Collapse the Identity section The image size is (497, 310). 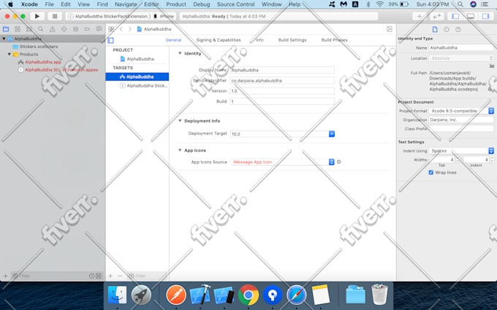pyautogui.click(x=180, y=53)
